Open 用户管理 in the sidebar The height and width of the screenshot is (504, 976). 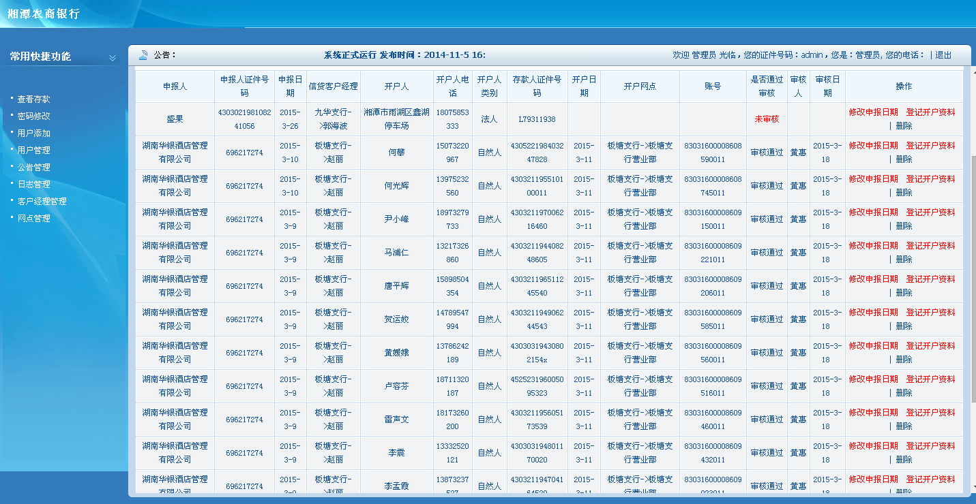click(33, 151)
